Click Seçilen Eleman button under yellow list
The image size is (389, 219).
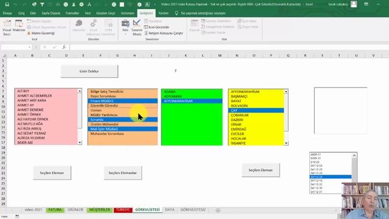point(261,170)
